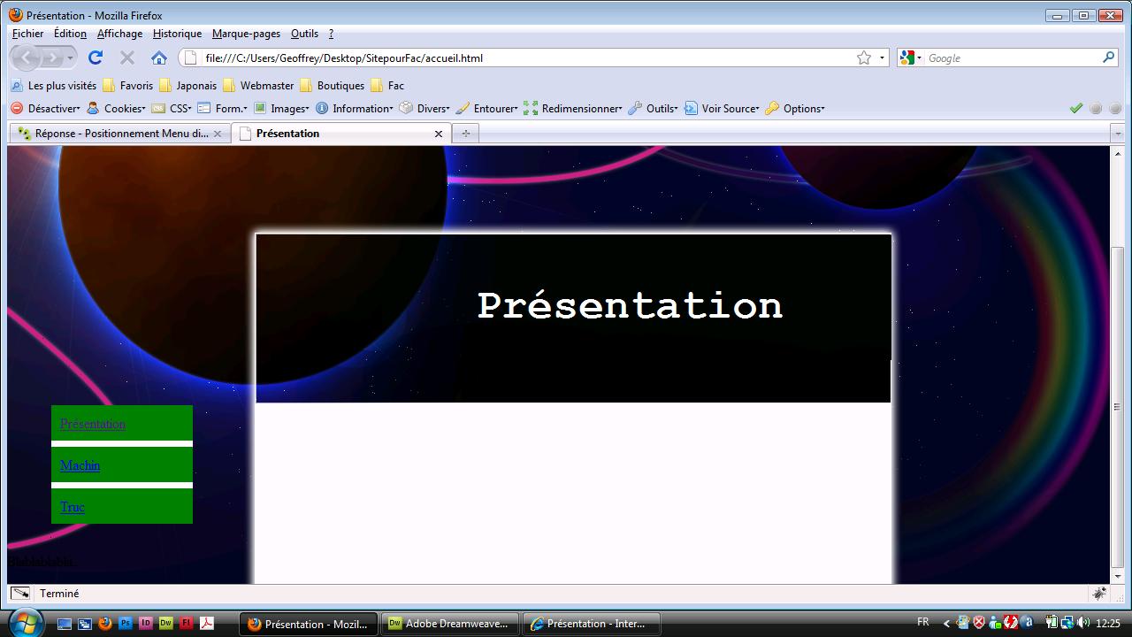
Task: Launch Flash from quick launch
Action: coord(187,623)
